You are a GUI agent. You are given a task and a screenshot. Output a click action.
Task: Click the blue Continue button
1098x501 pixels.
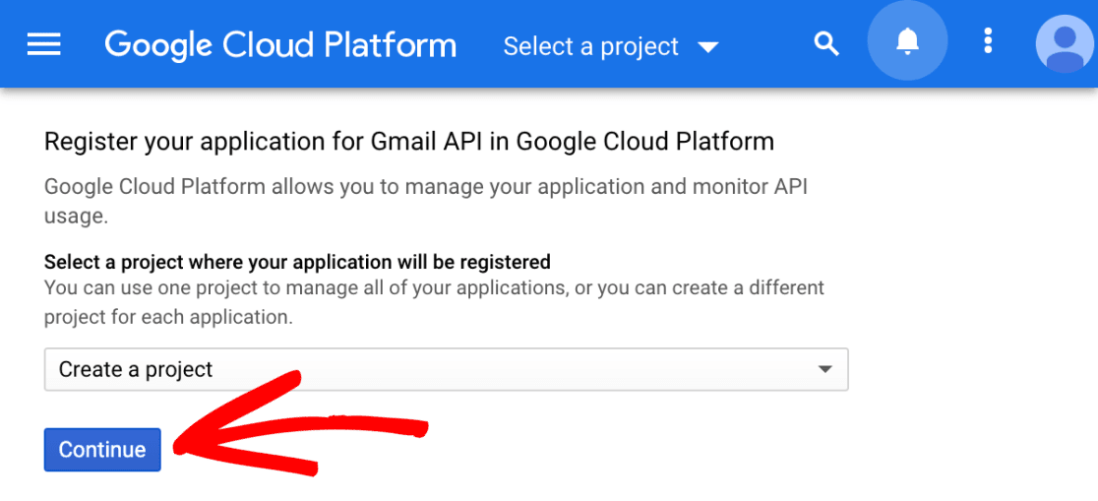102,450
